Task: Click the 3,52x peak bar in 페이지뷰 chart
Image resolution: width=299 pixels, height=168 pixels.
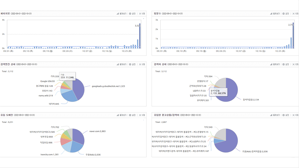Action: tap(140, 36)
